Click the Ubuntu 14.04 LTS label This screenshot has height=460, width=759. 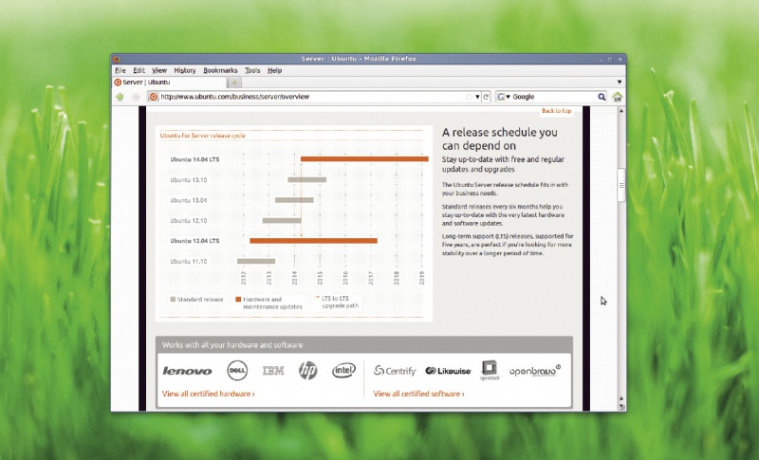[x=194, y=159]
